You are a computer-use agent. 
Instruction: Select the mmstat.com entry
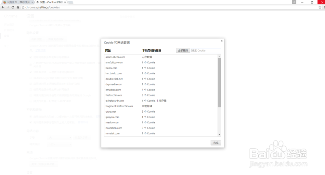[x=161, y=133]
